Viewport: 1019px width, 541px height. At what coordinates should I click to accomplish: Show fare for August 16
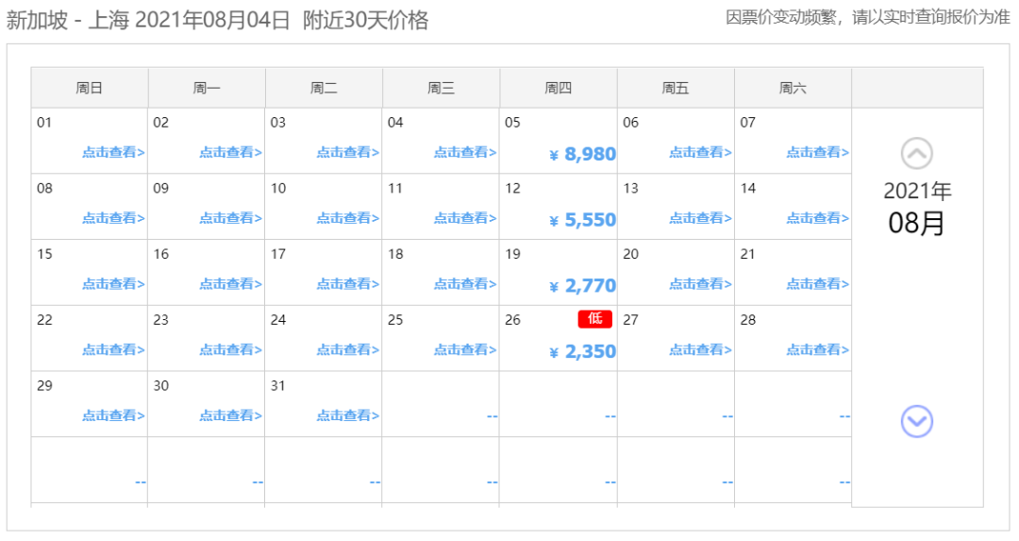click(230, 283)
